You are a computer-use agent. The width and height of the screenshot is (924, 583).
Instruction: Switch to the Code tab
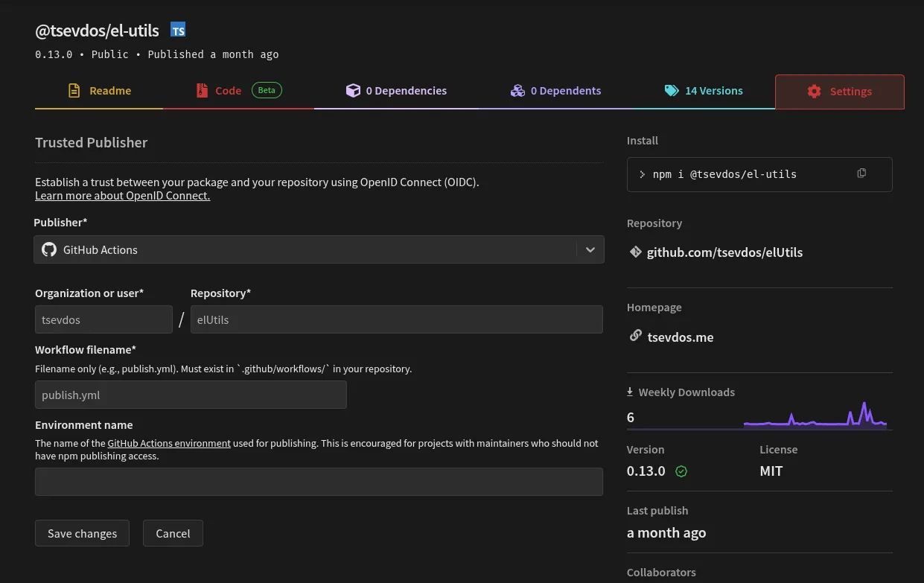coord(228,91)
